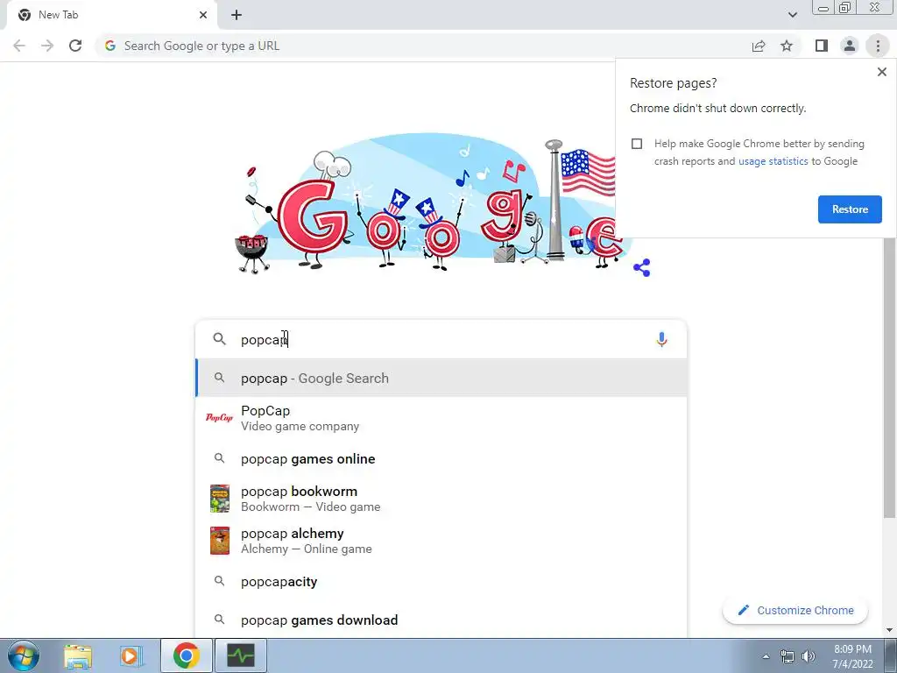Viewport: 897px width, 673px height.
Task: Select the New Tab tab
Action: click(111, 15)
